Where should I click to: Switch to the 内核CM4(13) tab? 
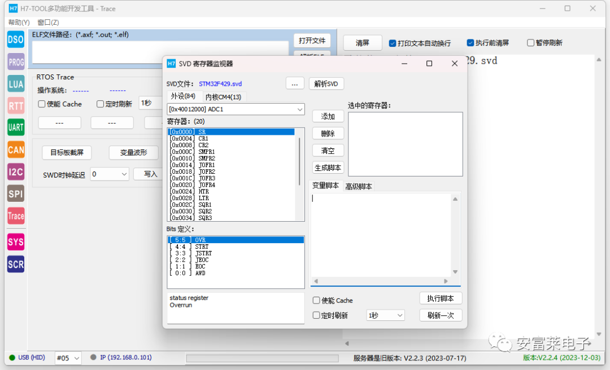point(223,97)
